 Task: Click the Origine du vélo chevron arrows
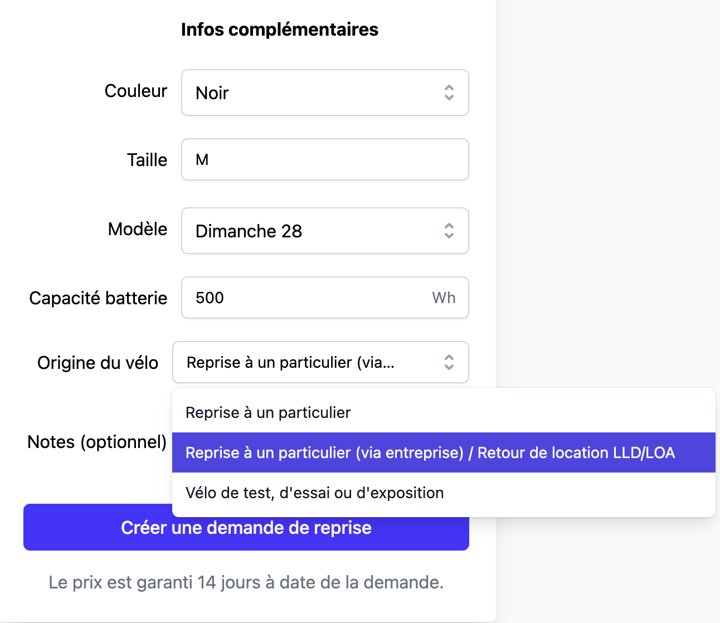coord(449,362)
